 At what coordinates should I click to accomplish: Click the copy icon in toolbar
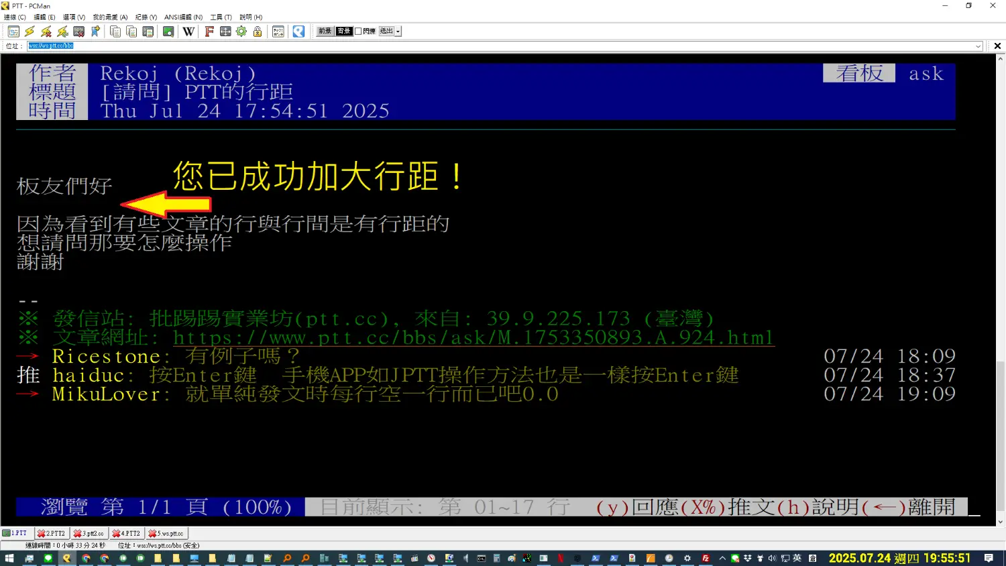coord(115,32)
